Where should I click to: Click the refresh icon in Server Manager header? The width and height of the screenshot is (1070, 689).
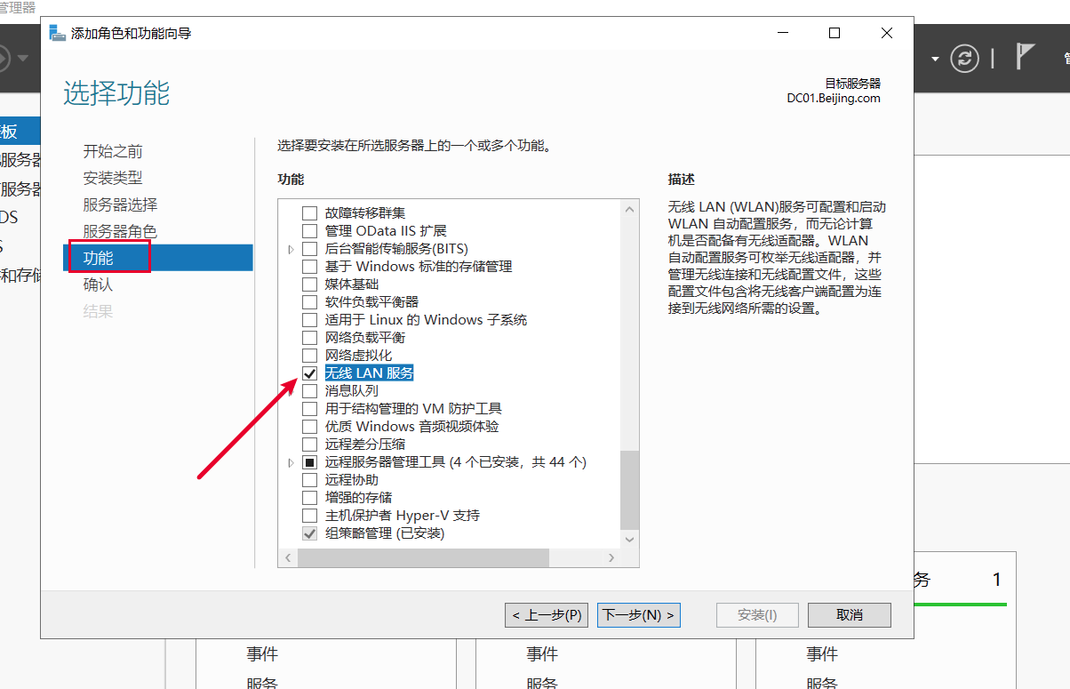pos(964,59)
